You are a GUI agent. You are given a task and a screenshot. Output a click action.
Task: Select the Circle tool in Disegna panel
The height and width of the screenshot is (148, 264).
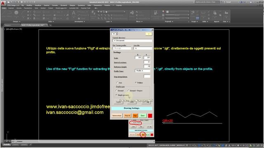point(16,13)
